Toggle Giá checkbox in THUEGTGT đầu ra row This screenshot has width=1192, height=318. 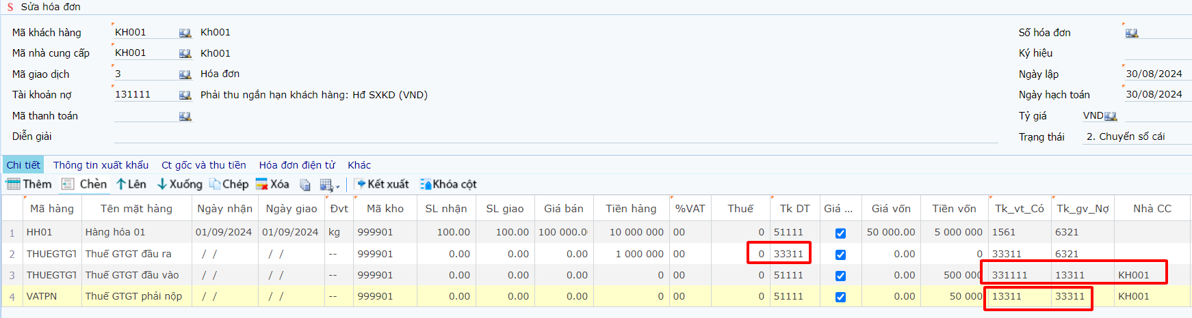point(840,255)
